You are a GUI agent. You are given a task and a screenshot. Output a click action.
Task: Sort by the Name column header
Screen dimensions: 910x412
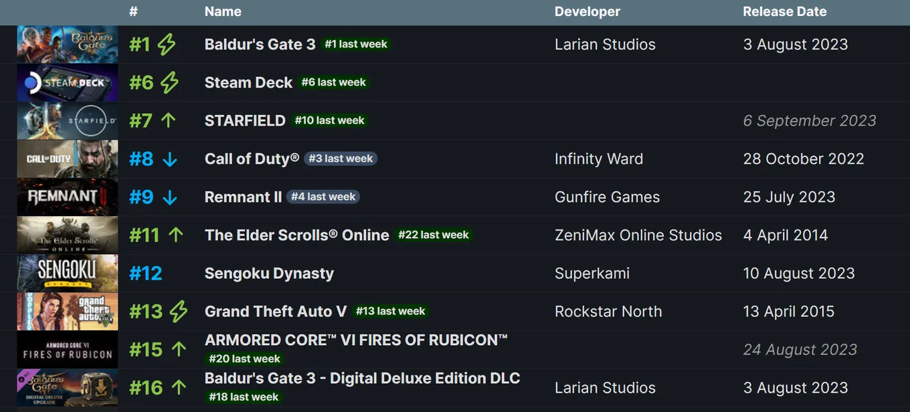pyautogui.click(x=223, y=11)
